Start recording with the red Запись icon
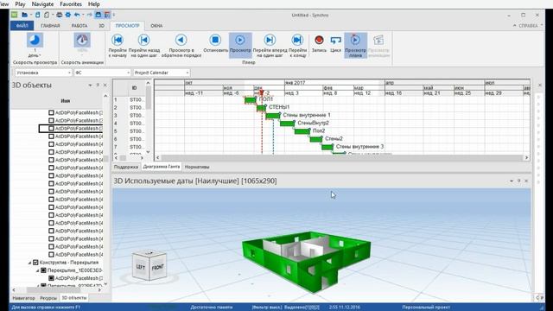The height and width of the screenshot is (311, 553). [319, 40]
